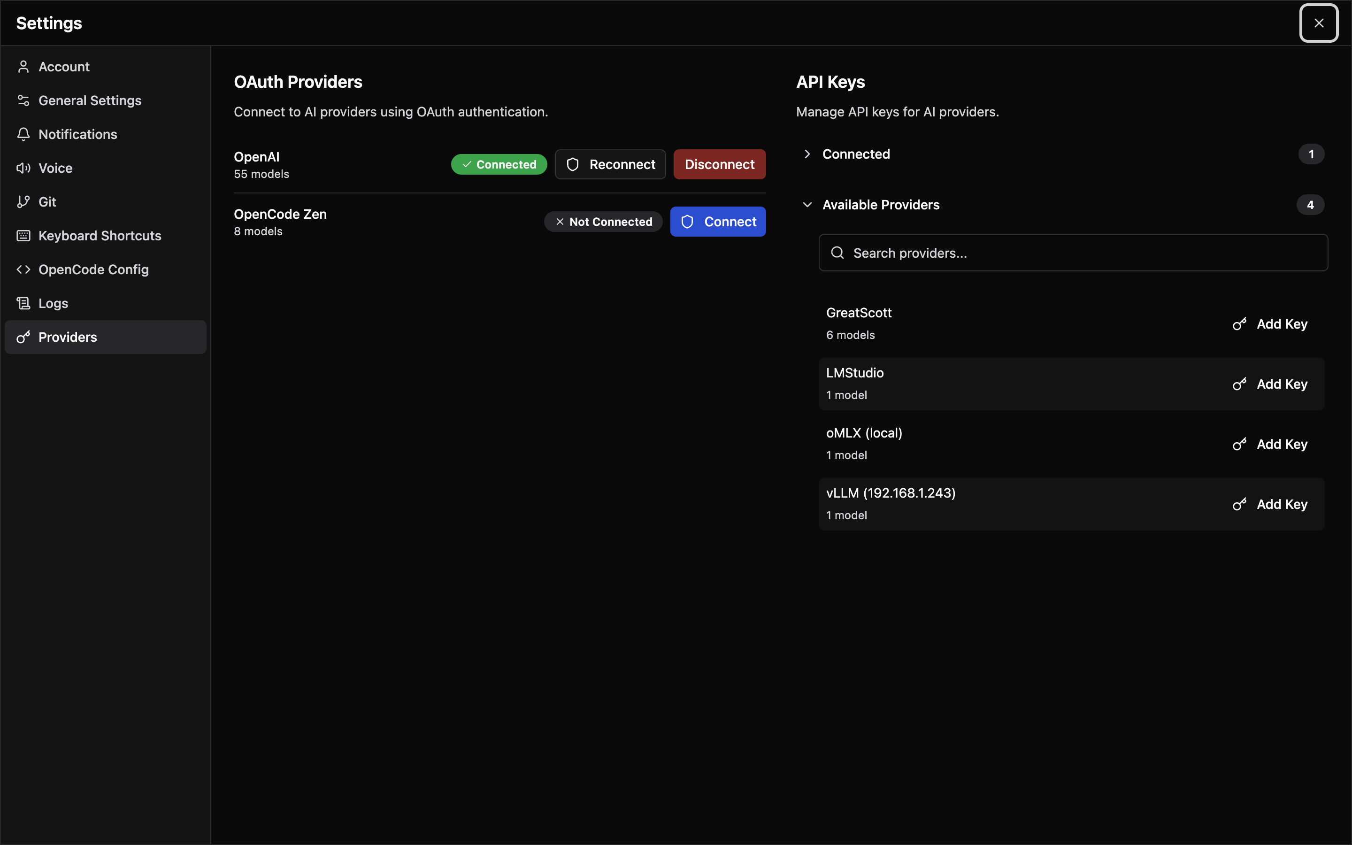Click the Connected count badge showing 1
The height and width of the screenshot is (845, 1352).
(x=1311, y=154)
